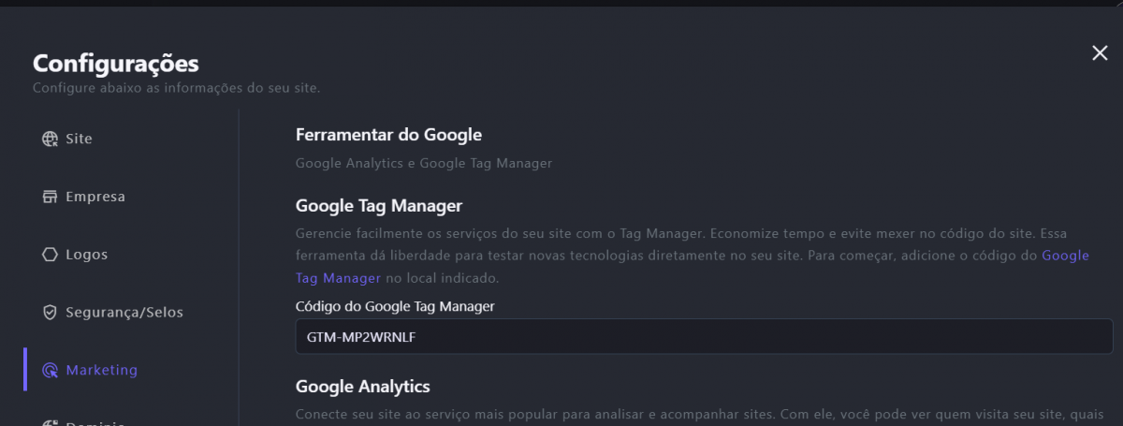1123x426 pixels.
Task: Follow the Google Tag Manager hyperlink
Action: pos(1065,256)
